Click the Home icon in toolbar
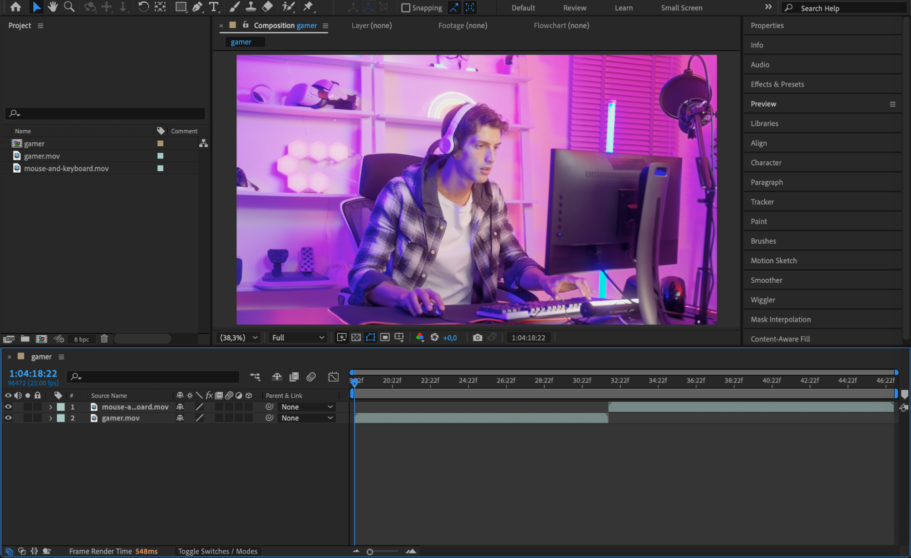Viewport: 911px width, 558px height. click(15, 7)
